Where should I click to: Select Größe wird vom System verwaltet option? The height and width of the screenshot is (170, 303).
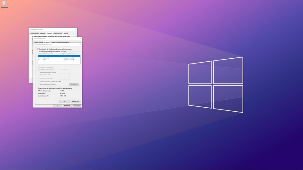click(39, 82)
